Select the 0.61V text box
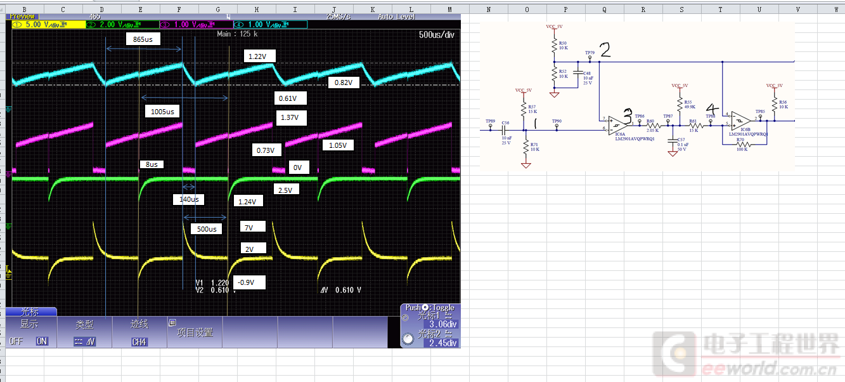 click(291, 98)
